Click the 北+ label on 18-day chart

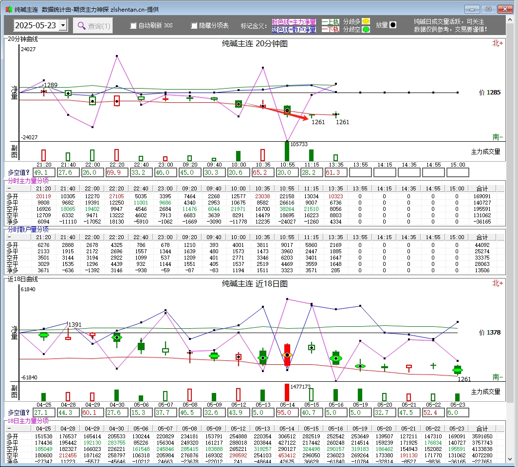pos(498,283)
